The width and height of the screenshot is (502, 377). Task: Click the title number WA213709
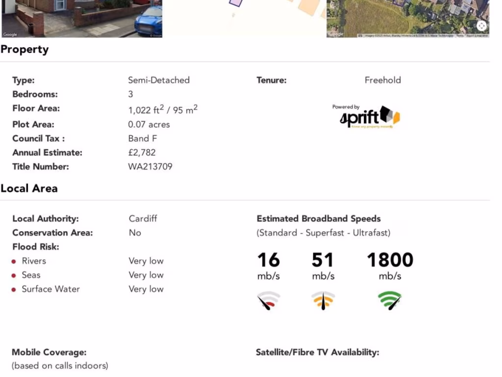(x=150, y=166)
